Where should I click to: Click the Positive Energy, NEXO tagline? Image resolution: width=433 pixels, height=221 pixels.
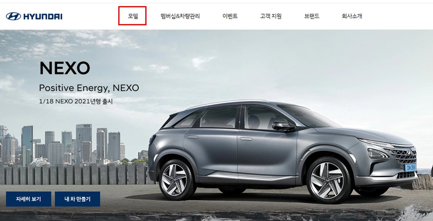click(x=89, y=88)
